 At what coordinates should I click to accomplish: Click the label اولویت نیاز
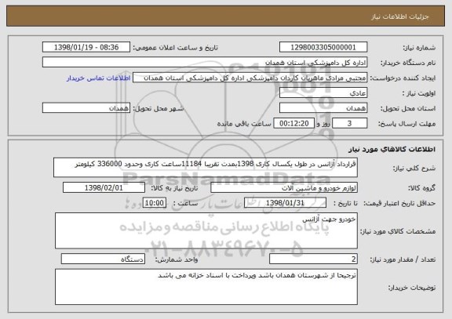(419, 93)
